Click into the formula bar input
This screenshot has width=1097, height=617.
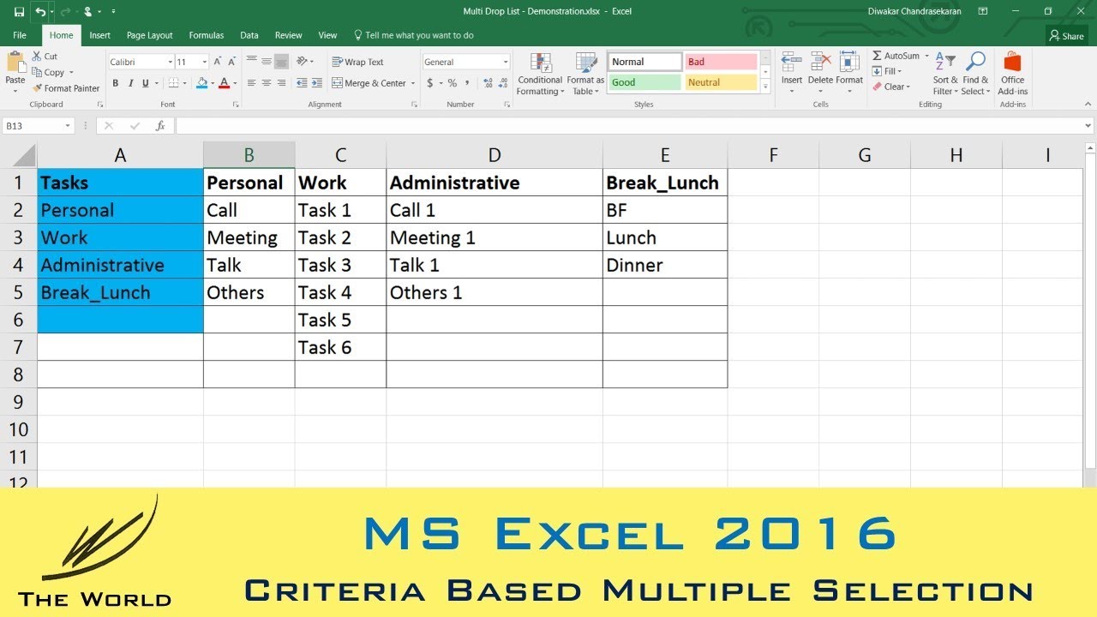click(634, 126)
